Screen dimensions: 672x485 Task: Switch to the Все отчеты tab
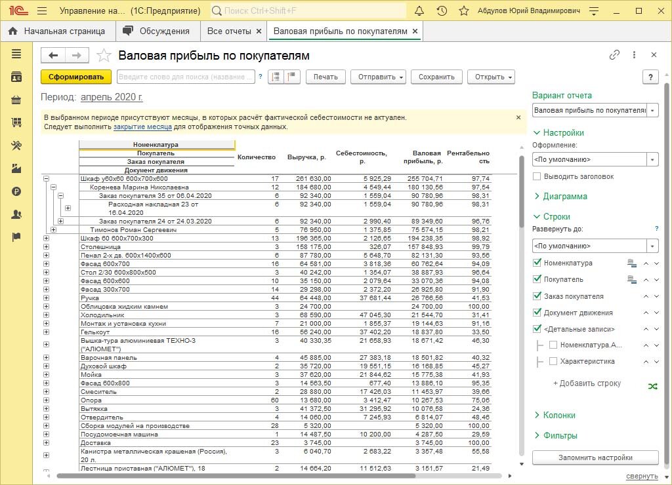[x=228, y=31]
